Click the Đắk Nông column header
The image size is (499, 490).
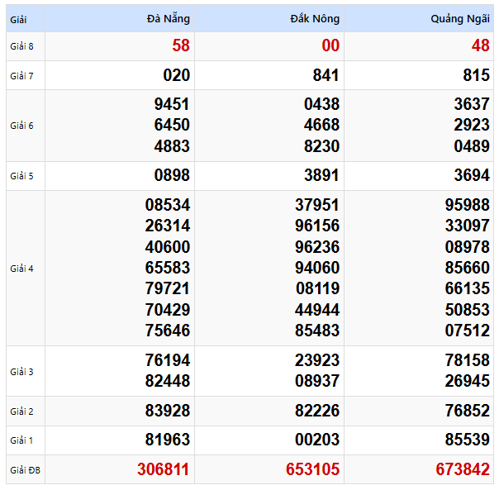(315, 19)
